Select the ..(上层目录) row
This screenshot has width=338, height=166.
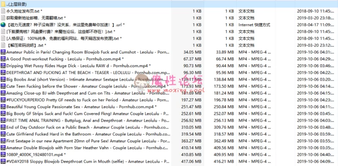169,4
